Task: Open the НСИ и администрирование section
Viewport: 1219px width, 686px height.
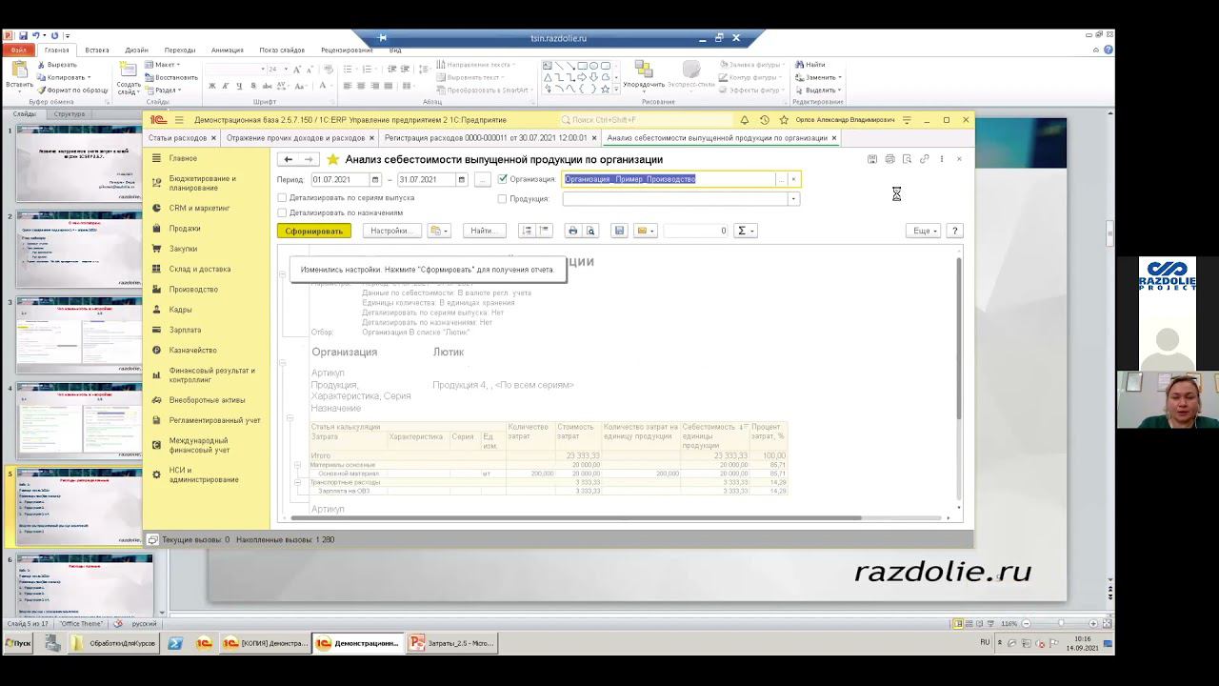Action: (203, 474)
